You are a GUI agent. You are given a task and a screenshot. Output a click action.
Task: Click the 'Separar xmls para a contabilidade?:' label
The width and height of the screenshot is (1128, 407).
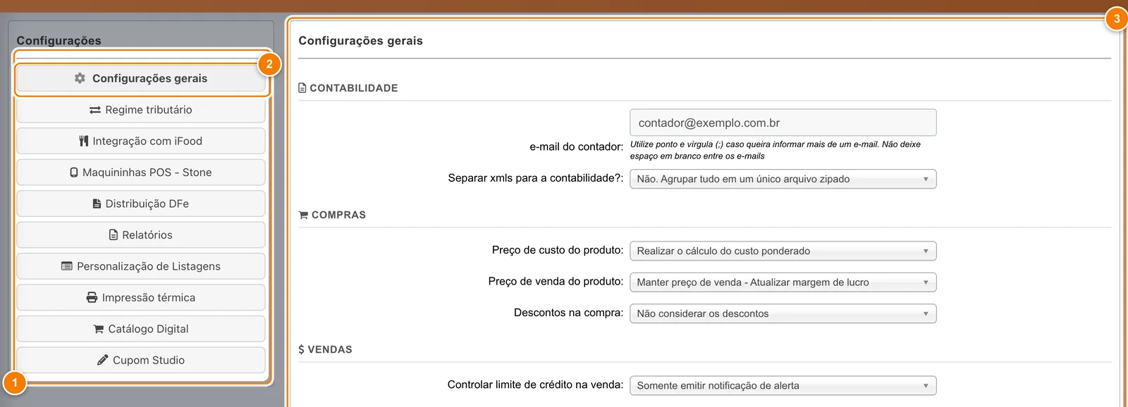(x=536, y=178)
